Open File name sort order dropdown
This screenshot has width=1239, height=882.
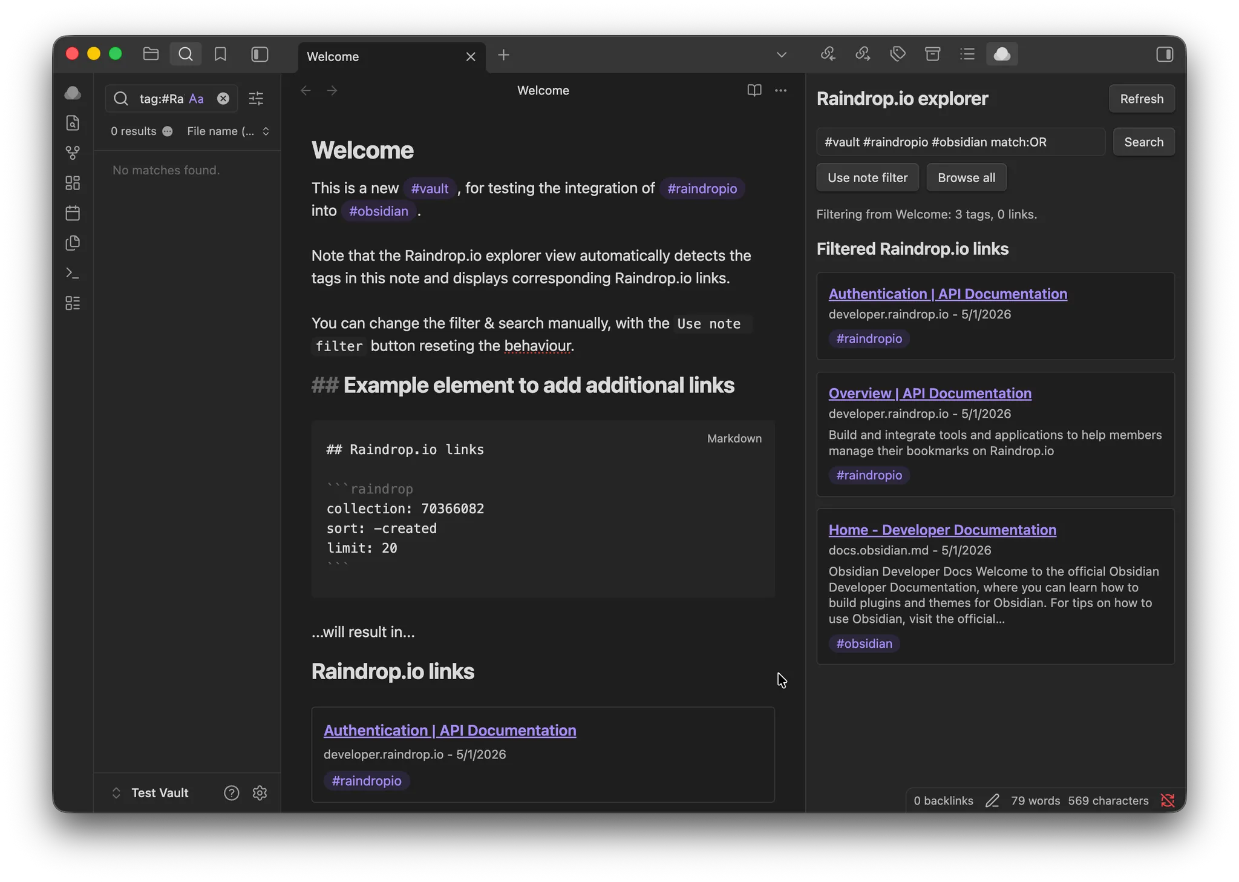(x=228, y=131)
